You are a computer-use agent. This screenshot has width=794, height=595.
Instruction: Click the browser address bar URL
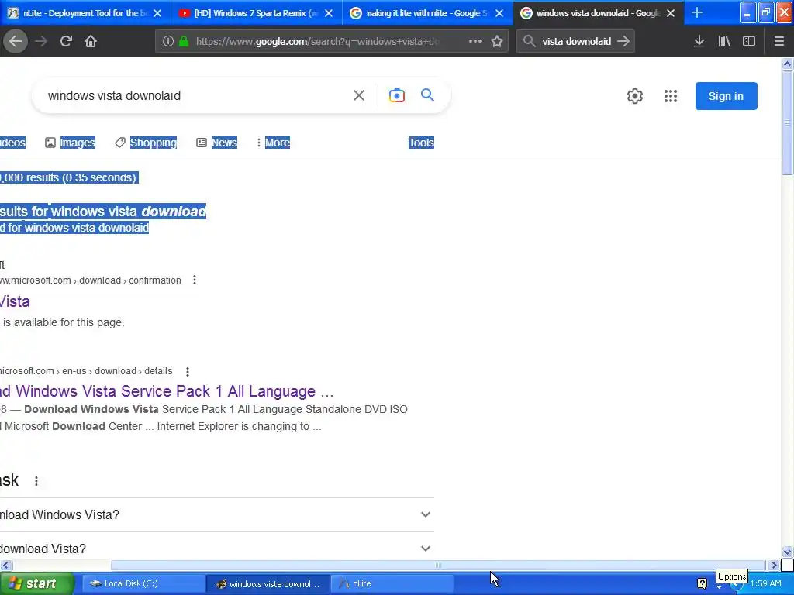click(317, 42)
